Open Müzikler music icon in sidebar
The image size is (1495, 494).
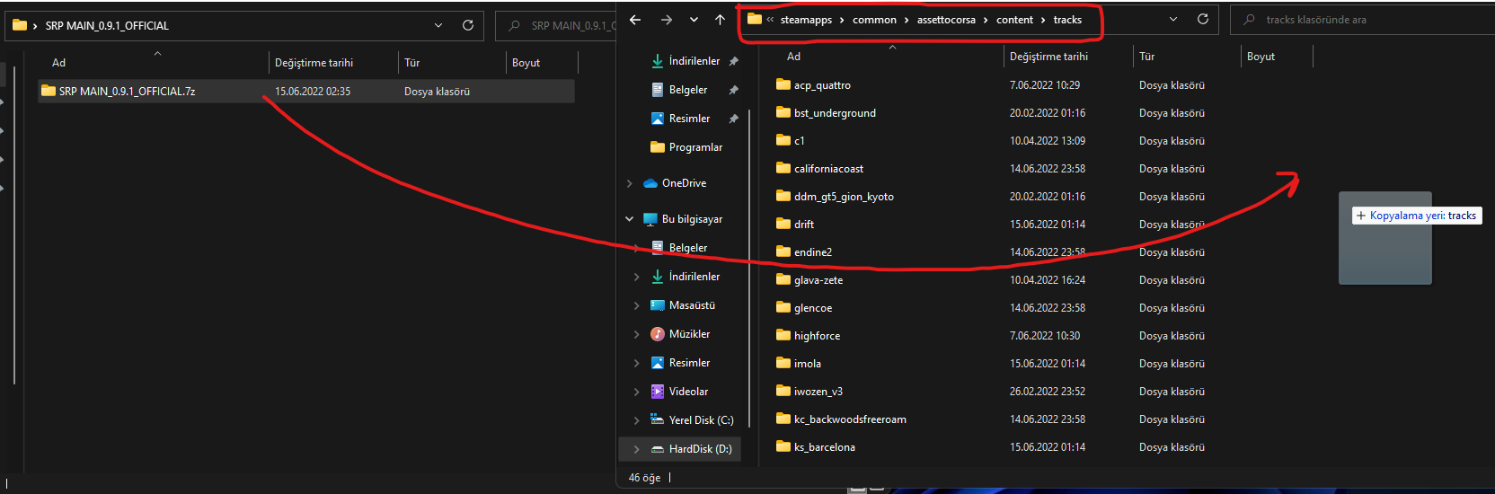658,334
